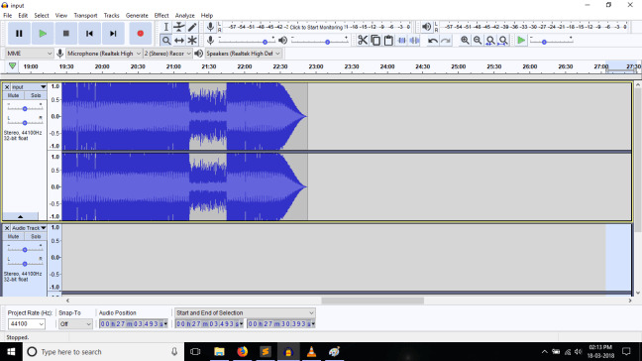Undo the last action

[433, 40]
